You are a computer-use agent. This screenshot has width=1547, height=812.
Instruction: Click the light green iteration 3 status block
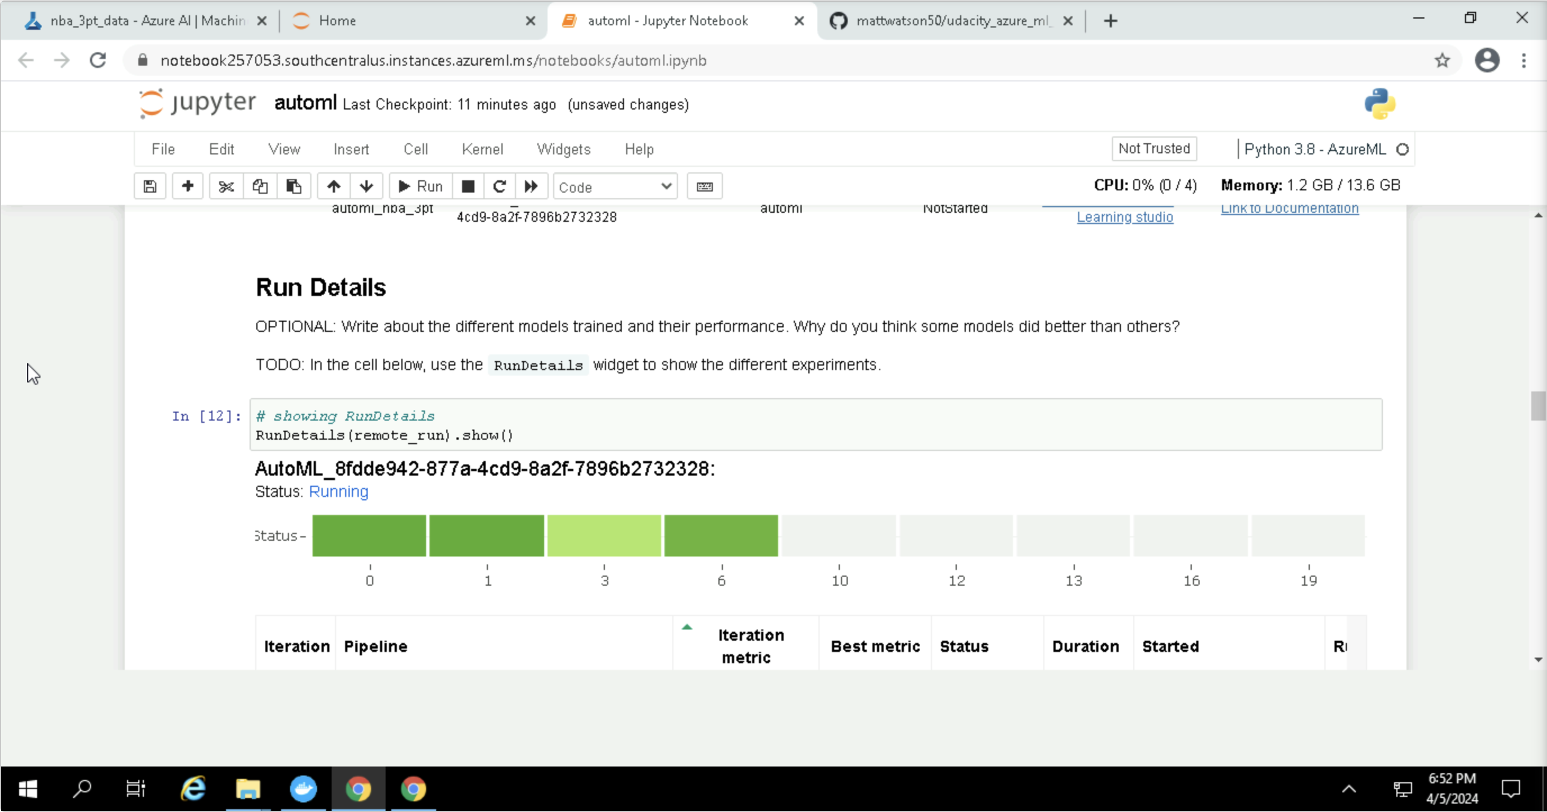[x=604, y=536]
